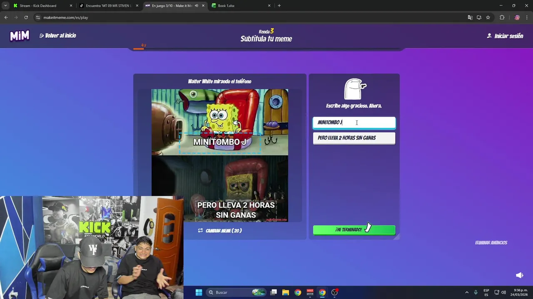Viewport: 533px width, 299px height.
Task: Open the Chrome three-dot menu
Action: [x=527, y=17]
